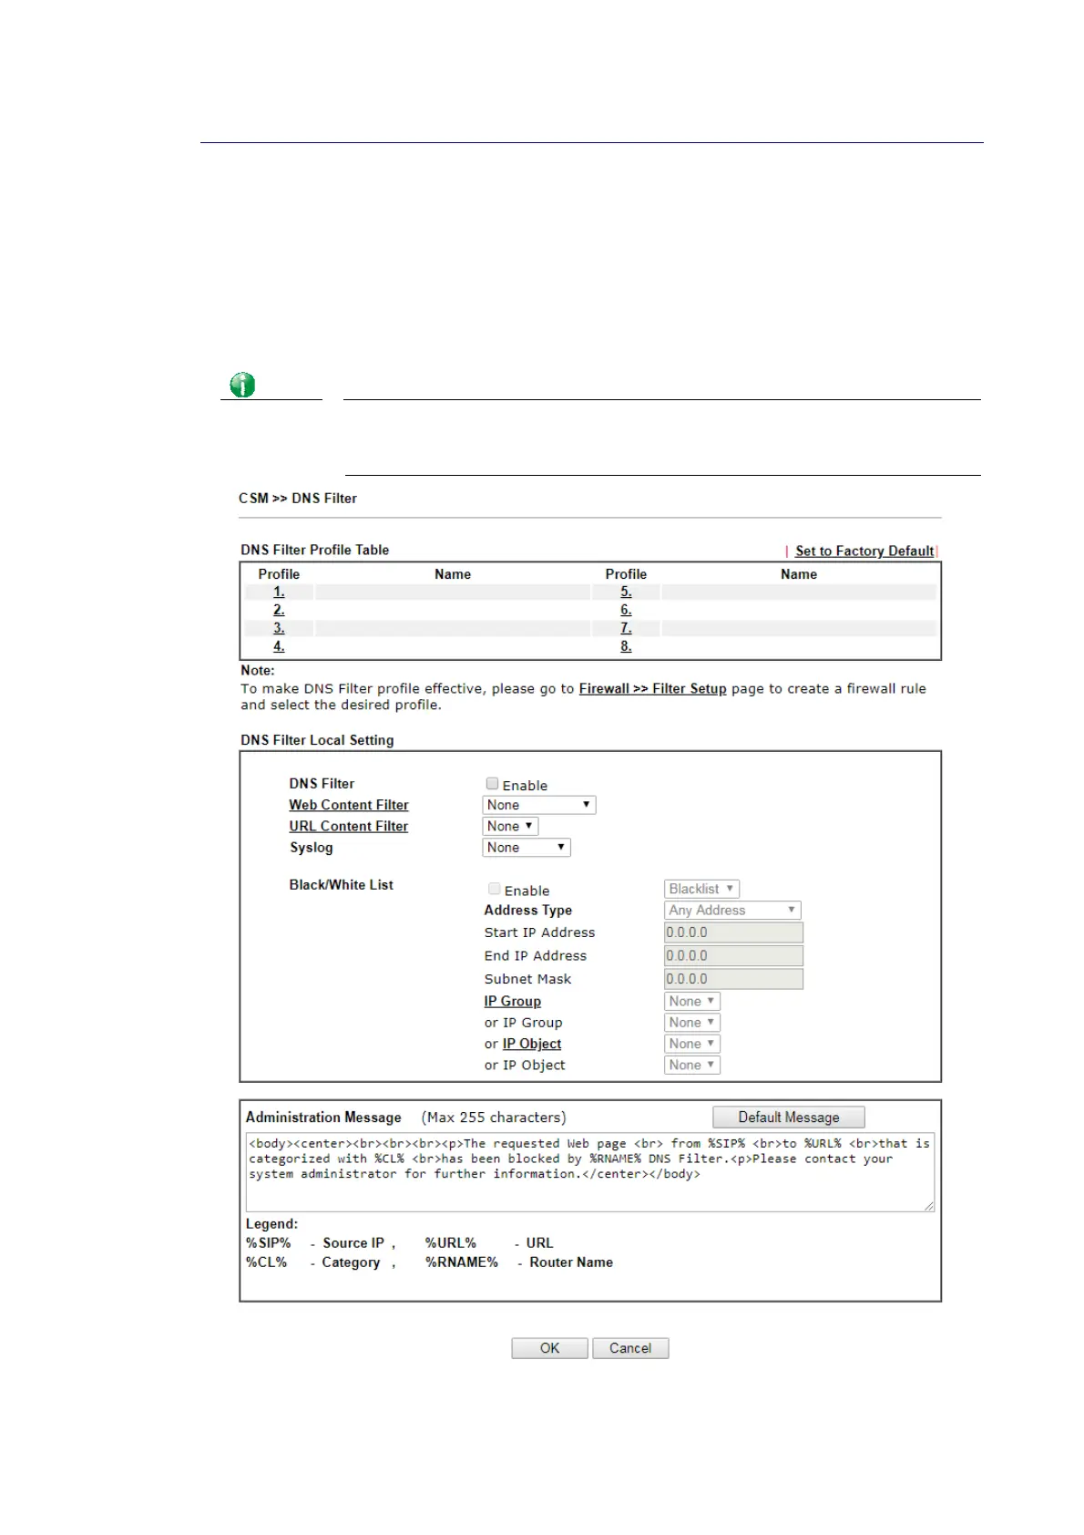Screen dimensions: 1084x1535
Task: Click Set to Factory Default link
Action: (864, 551)
